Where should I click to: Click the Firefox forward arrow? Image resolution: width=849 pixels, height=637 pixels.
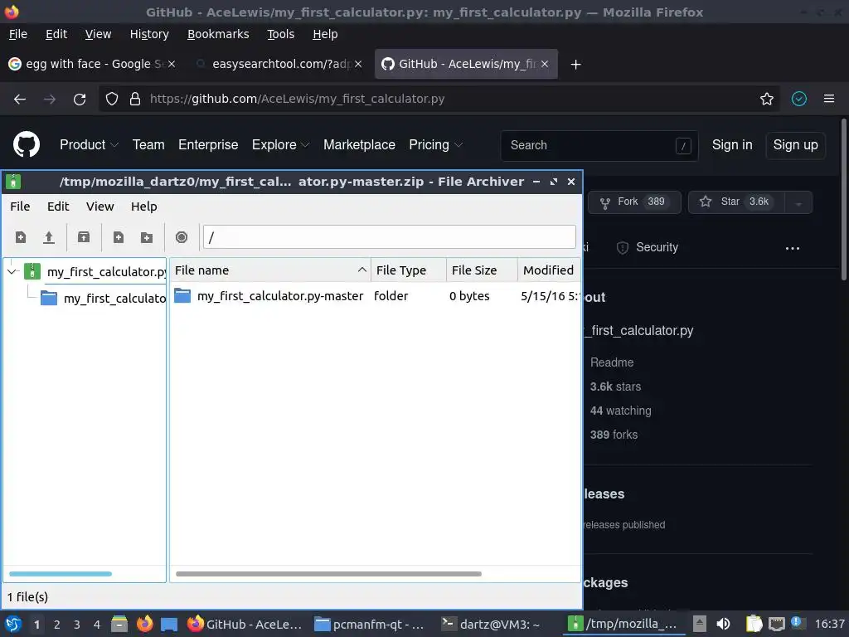(49, 100)
